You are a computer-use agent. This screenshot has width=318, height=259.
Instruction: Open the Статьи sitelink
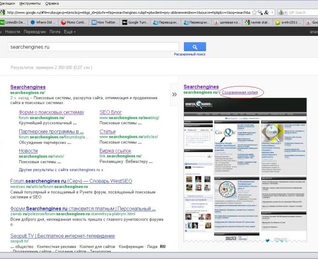(107, 132)
